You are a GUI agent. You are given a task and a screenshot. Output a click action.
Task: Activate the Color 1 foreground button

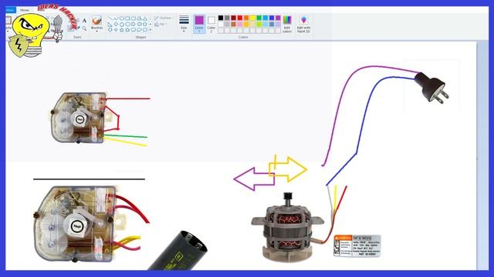click(x=199, y=24)
